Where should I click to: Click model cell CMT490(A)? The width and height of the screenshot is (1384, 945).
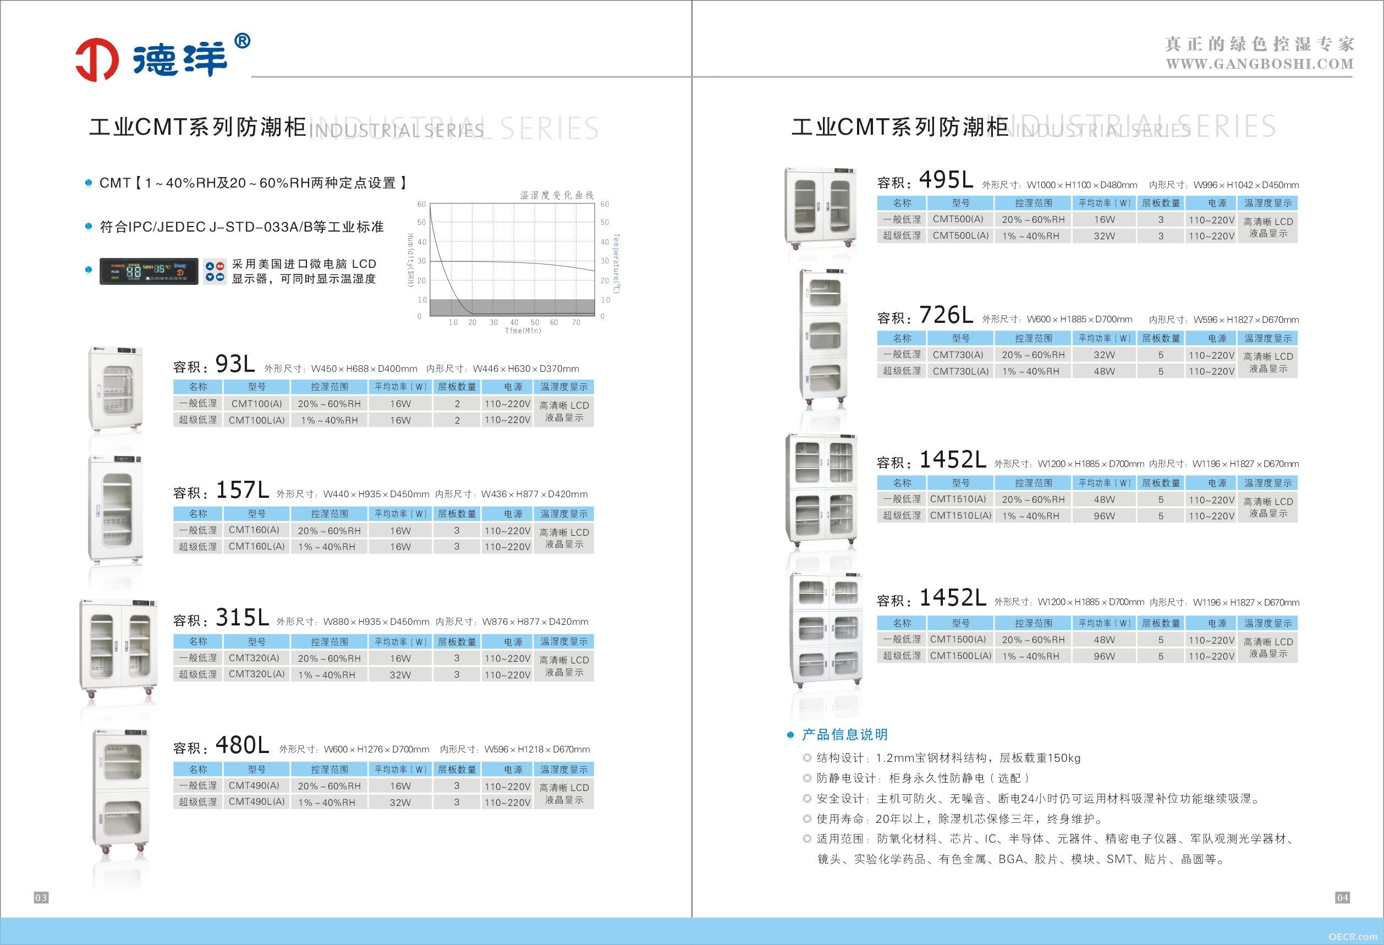pyautogui.click(x=257, y=785)
